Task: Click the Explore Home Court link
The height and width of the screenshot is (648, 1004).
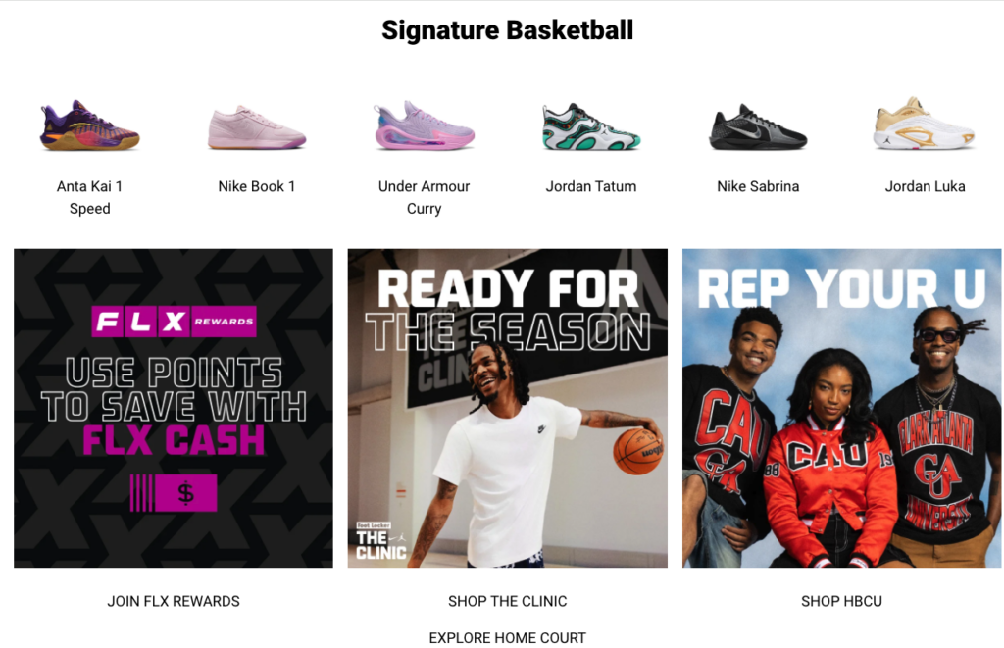Action: click(x=507, y=638)
